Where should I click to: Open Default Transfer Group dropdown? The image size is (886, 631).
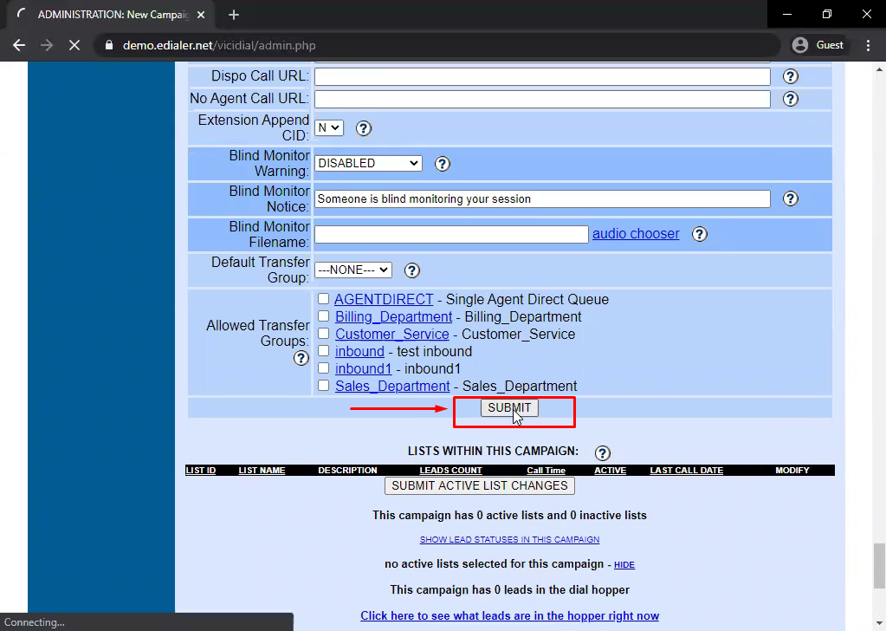pyautogui.click(x=353, y=270)
